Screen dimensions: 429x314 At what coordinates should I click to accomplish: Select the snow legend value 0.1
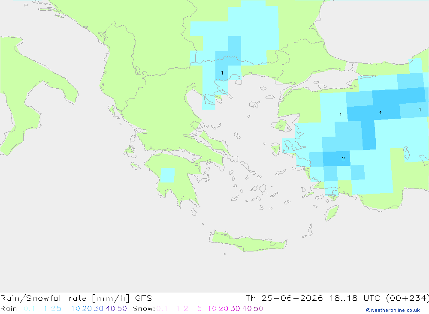tap(162, 308)
